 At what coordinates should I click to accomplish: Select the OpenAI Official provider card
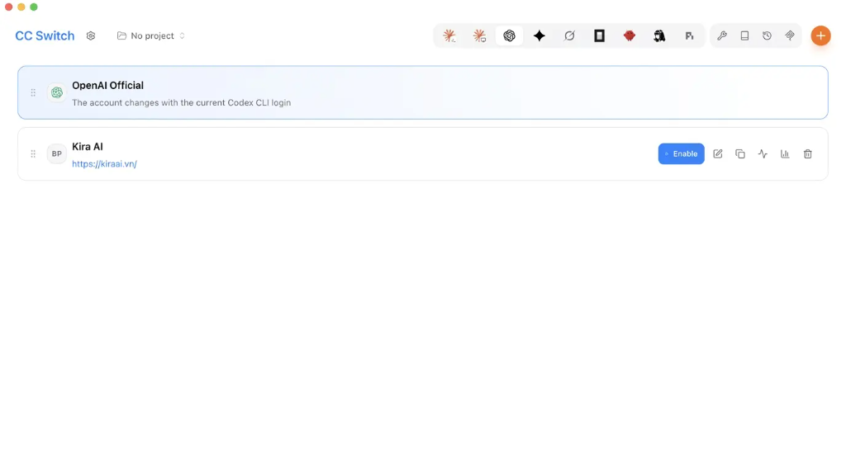coord(422,92)
